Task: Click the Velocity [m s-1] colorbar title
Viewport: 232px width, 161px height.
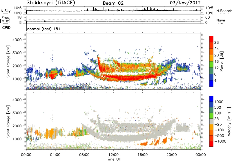Action: pos(229,121)
